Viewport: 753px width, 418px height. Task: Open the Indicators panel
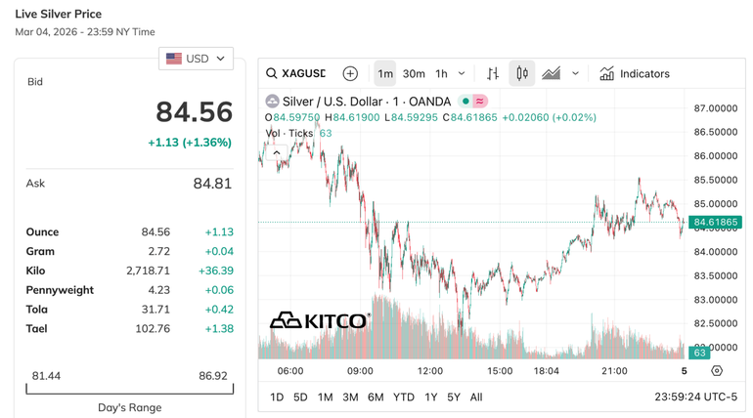coord(635,73)
